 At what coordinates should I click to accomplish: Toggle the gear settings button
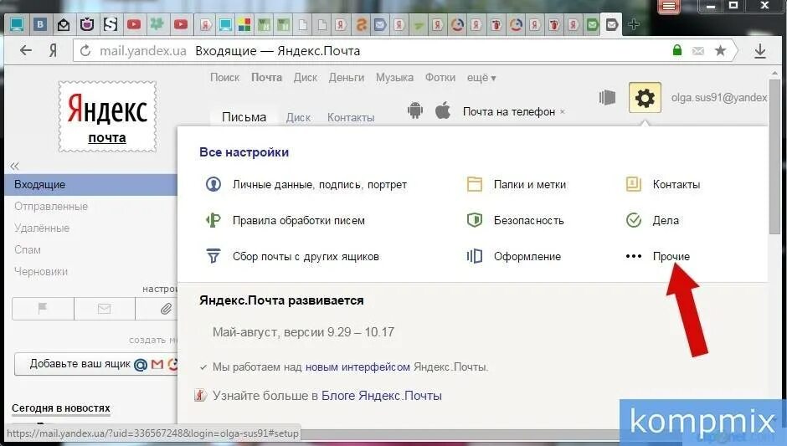[x=645, y=98]
